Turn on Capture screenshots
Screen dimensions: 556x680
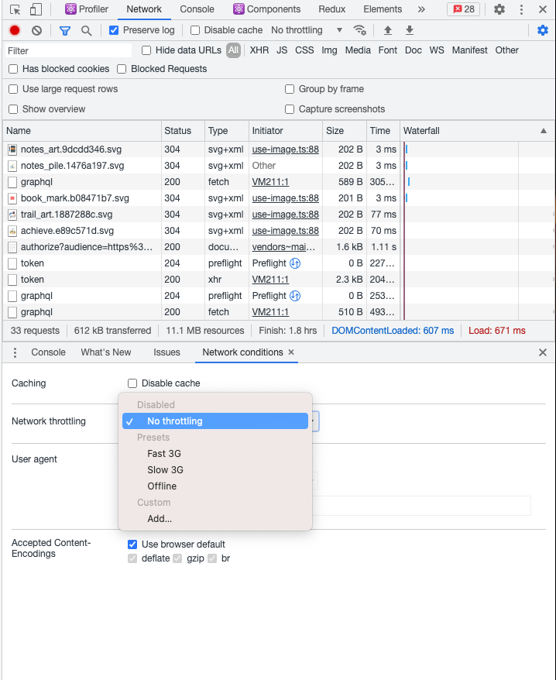pyautogui.click(x=290, y=109)
